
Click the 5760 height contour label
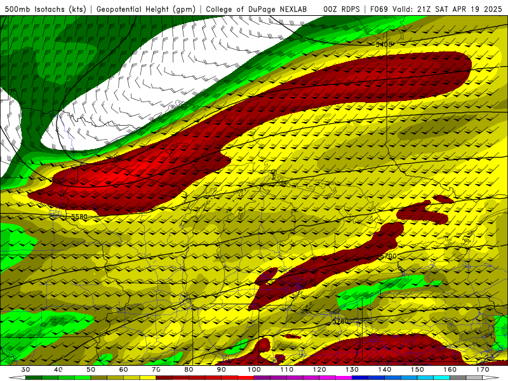pyautogui.click(x=340, y=321)
